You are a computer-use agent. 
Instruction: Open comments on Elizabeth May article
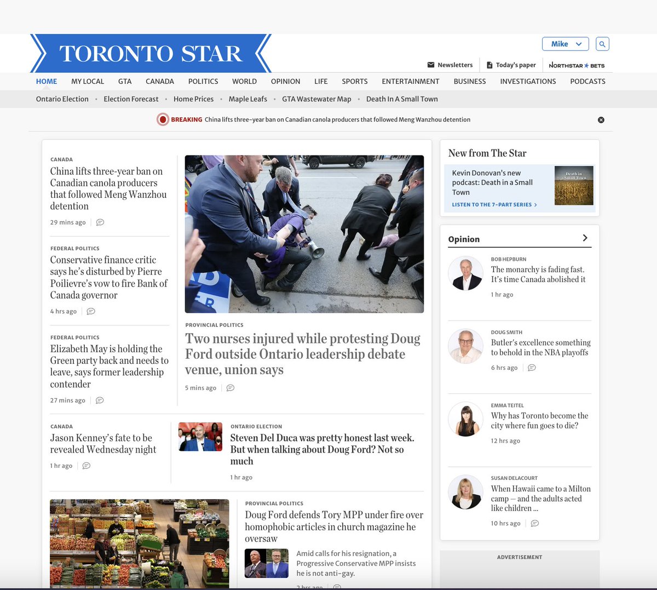pyautogui.click(x=100, y=400)
